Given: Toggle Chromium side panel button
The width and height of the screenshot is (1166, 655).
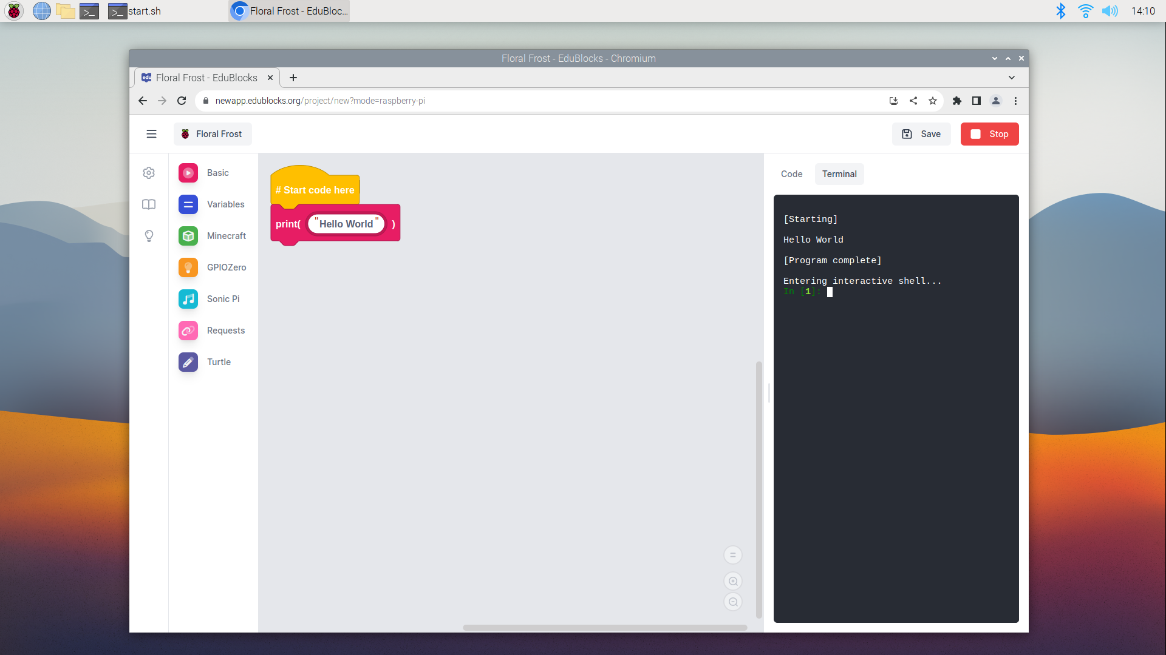Looking at the screenshot, I should point(976,101).
